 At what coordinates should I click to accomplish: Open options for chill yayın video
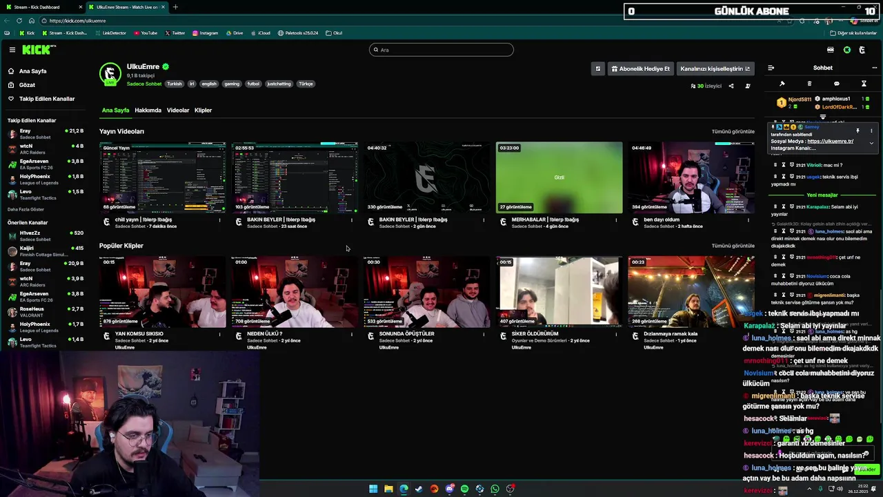point(219,220)
